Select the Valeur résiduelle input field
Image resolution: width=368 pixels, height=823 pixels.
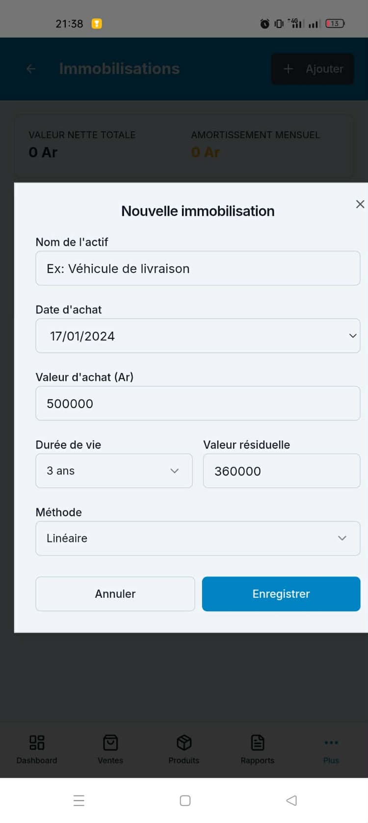point(282,471)
